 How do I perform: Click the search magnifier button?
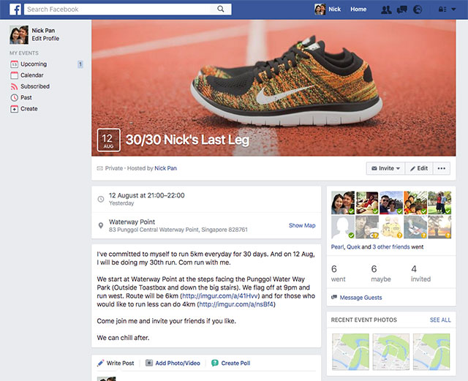click(221, 9)
